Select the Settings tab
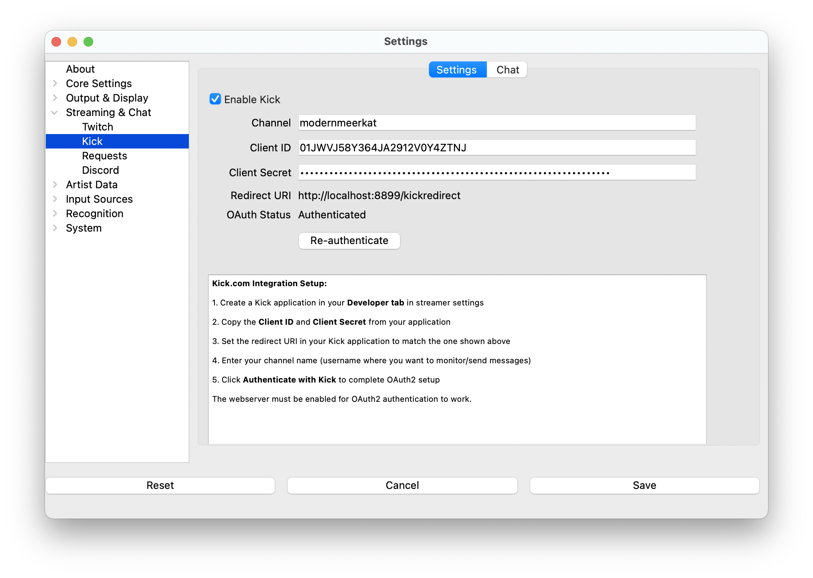Screen dimensions: 813x578 coord(457,70)
